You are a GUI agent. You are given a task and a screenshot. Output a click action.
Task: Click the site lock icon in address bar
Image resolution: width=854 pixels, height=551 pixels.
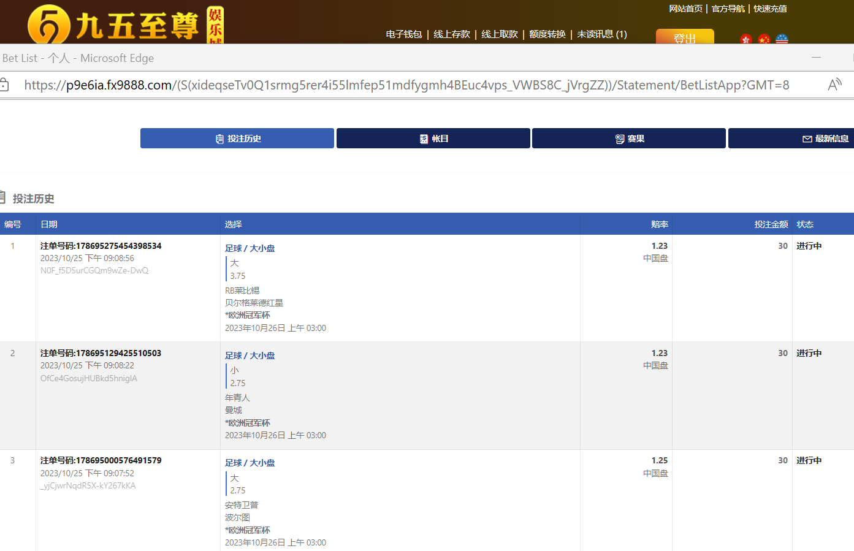click(4, 85)
